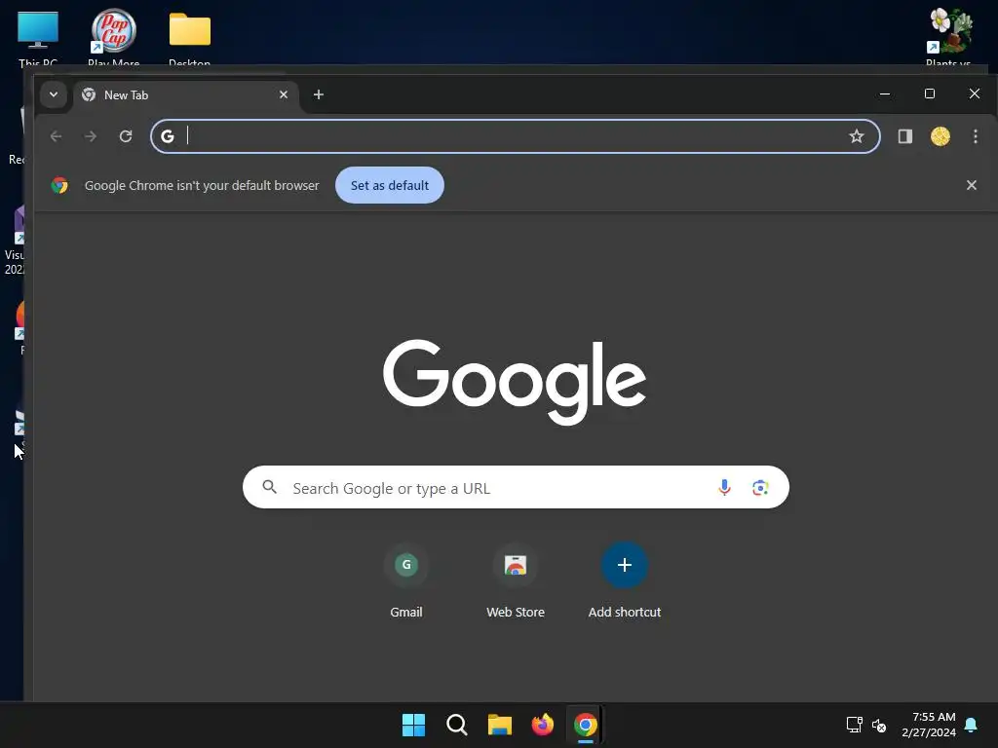Viewport: 998px width, 748px height.
Task: Click the Google logo
Action: 515,382
